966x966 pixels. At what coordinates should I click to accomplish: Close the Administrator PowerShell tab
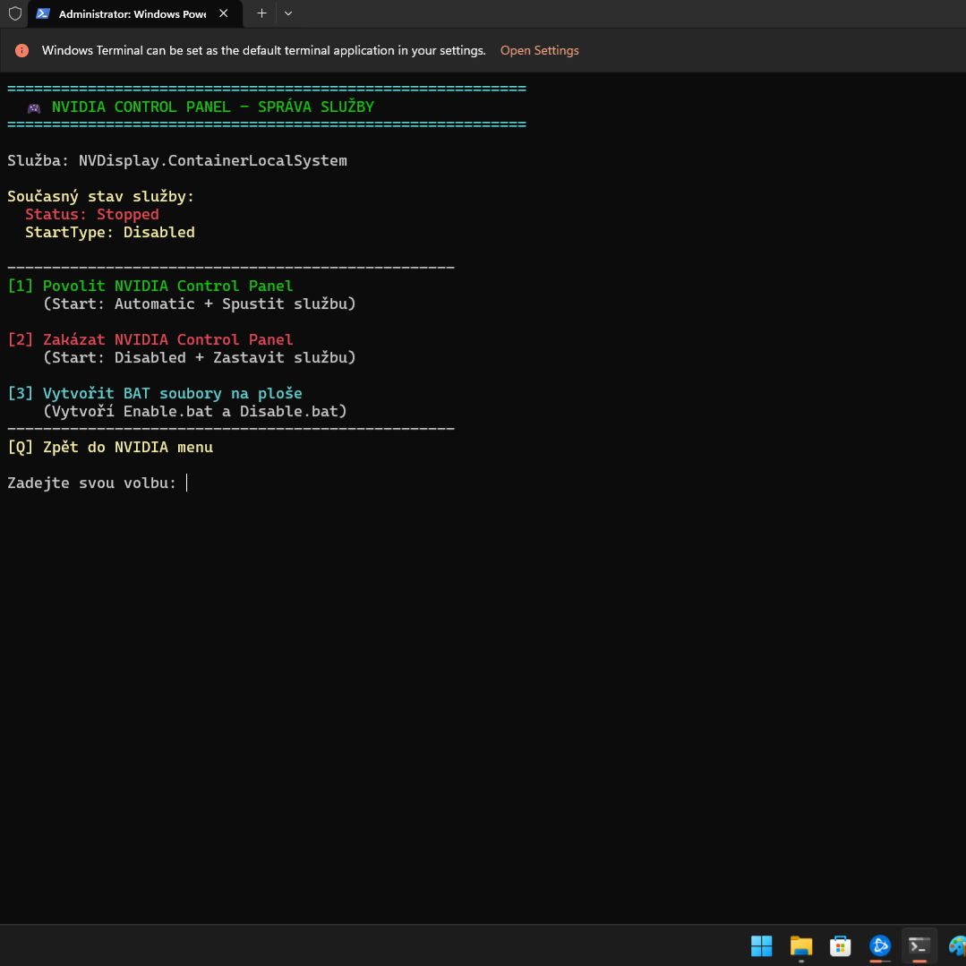tap(224, 13)
